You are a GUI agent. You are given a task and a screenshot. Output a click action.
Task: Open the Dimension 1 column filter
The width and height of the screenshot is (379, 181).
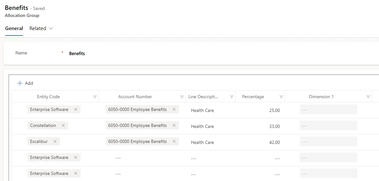click(368, 97)
